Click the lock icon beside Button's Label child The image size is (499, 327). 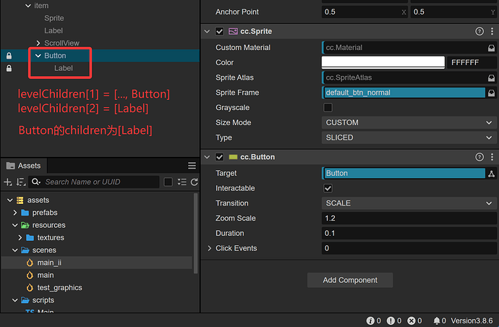pyautogui.click(x=9, y=68)
